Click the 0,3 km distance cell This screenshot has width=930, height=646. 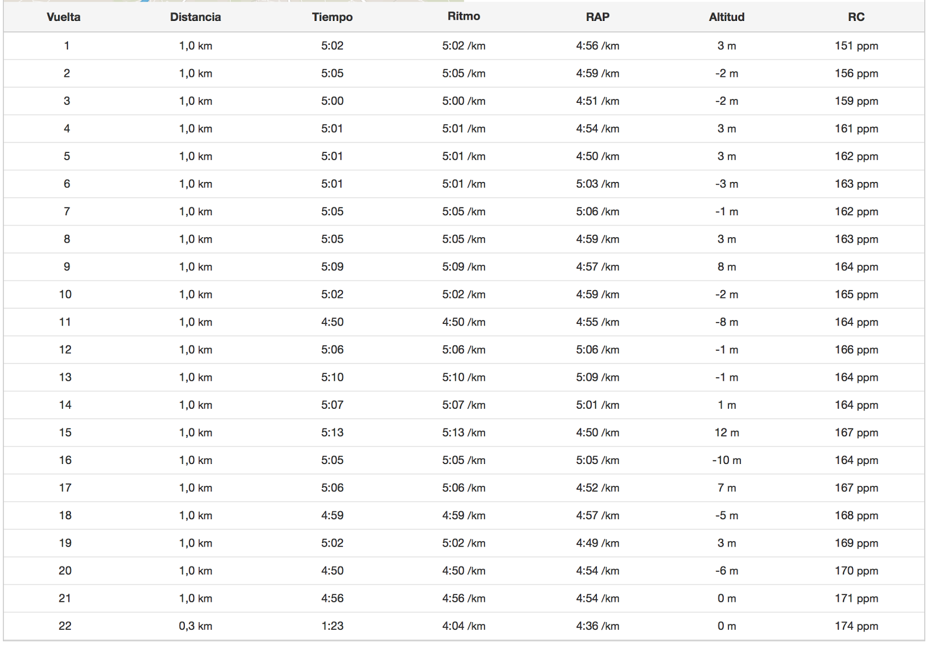point(195,626)
